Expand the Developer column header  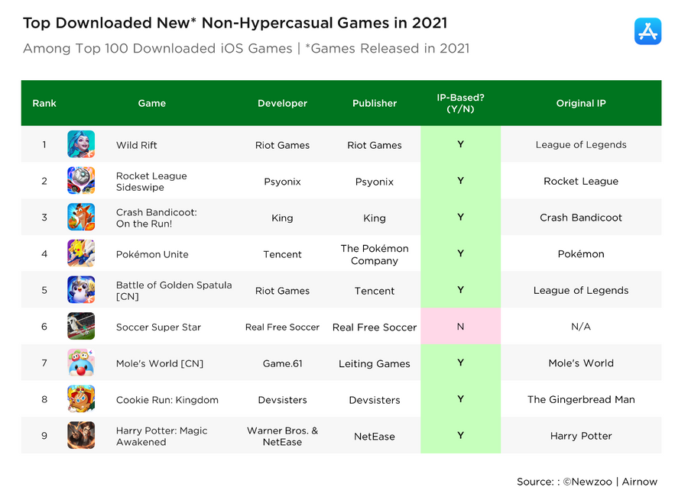282,102
